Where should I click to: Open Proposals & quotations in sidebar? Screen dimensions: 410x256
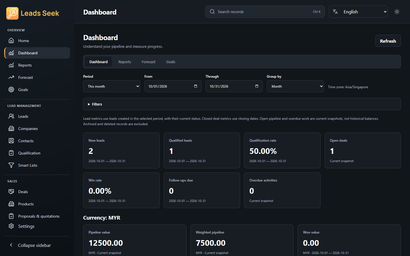37,216
